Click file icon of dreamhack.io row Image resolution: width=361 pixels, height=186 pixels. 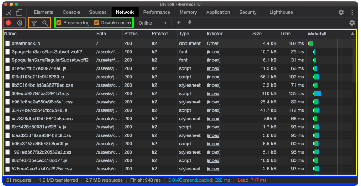pos(8,43)
